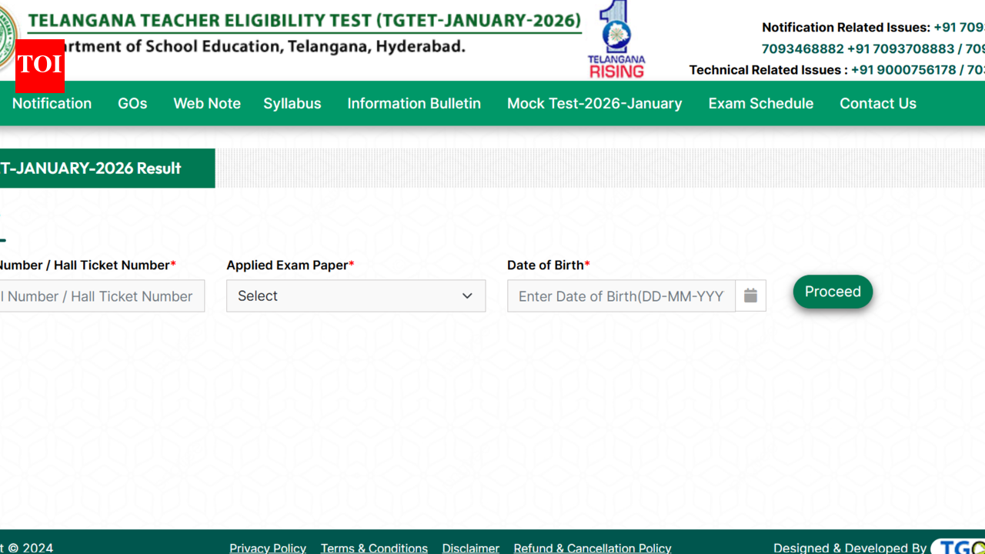Click the TOI logo
The height and width of the screenshot is (554, 985).
(38, 67)
